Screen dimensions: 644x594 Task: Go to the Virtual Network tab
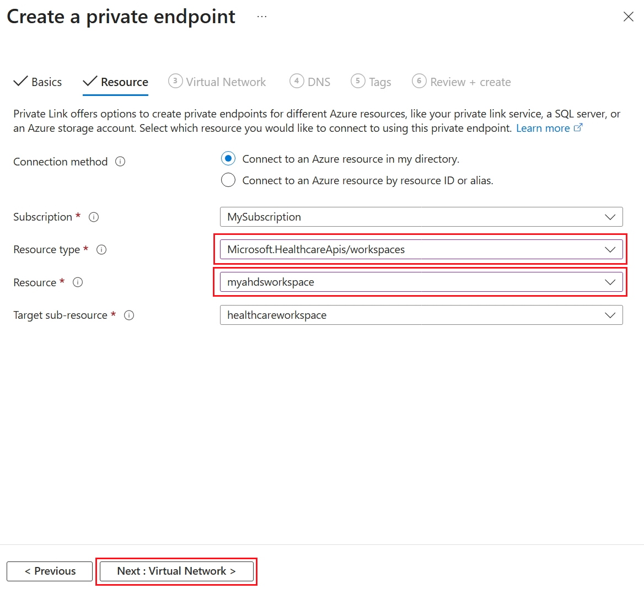pos(217,82)
